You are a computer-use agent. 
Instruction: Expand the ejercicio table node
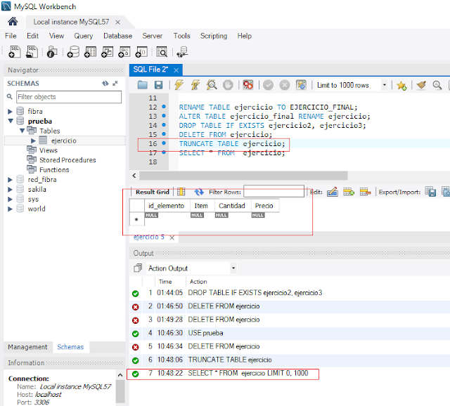click(33, 140)
